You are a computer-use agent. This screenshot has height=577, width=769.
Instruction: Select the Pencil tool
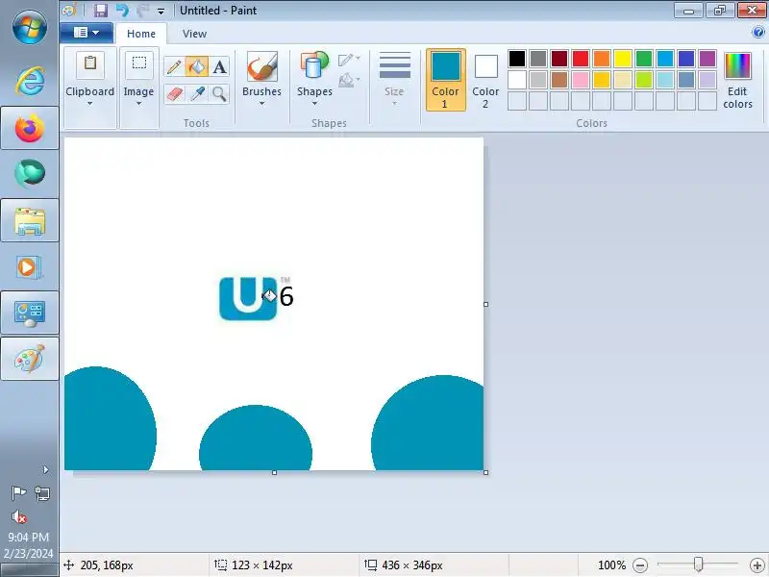174,66
